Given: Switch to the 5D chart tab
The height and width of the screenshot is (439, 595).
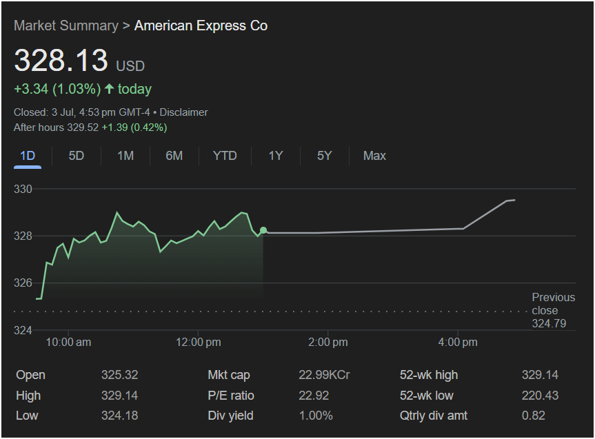Looking at the screenshot, I should click(x=77, y=156).
